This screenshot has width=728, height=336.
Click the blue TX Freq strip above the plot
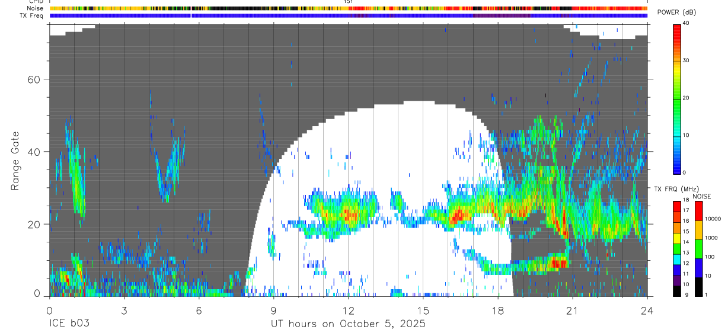point(349,15)
